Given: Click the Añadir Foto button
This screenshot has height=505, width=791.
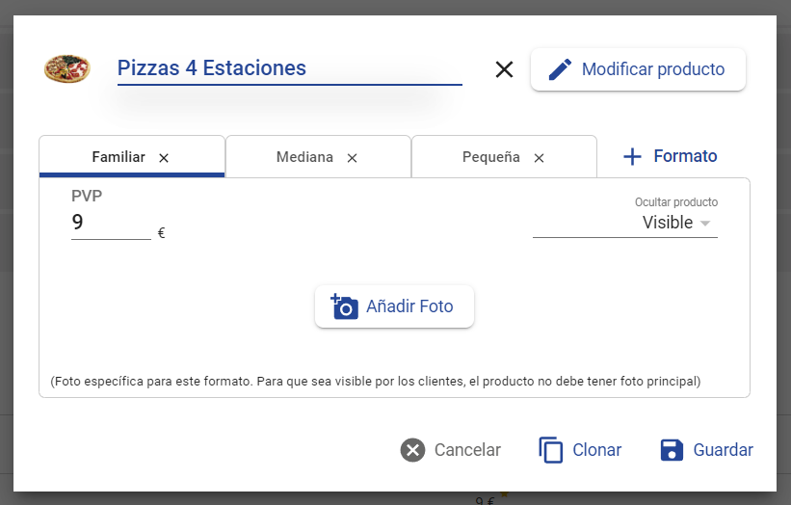Looking at the screenshot, I should point(394,306).
